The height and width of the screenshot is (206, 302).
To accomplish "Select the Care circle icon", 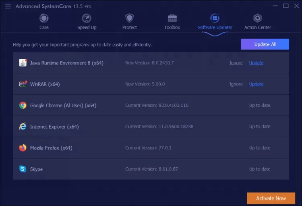I will click(44, 18).
